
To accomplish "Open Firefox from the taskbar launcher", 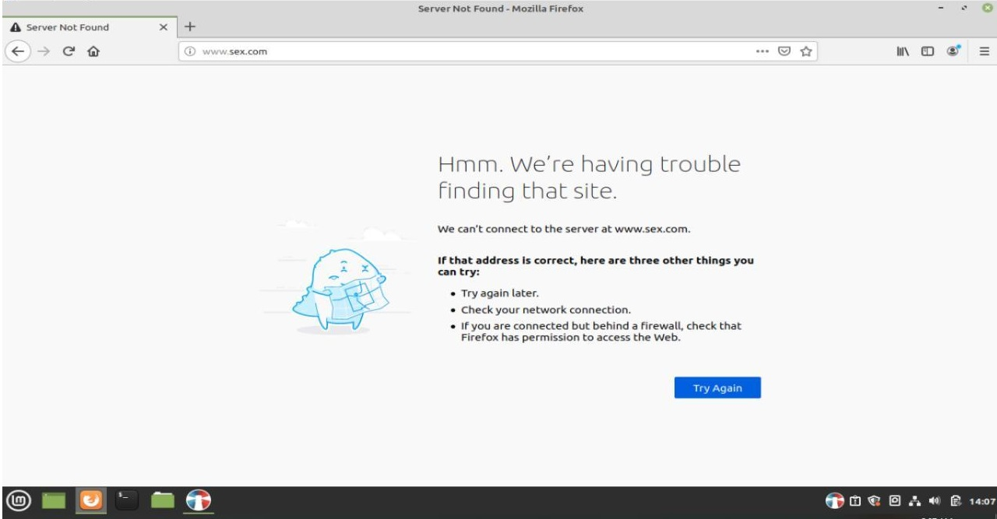I will point(91,501).
